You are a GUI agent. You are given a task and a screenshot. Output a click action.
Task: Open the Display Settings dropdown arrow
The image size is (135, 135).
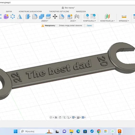pos(75,117)
